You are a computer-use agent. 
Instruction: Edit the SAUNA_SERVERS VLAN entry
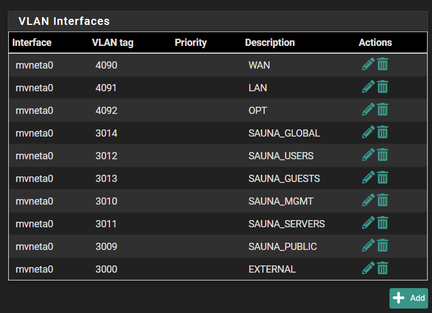coord(368,222)
